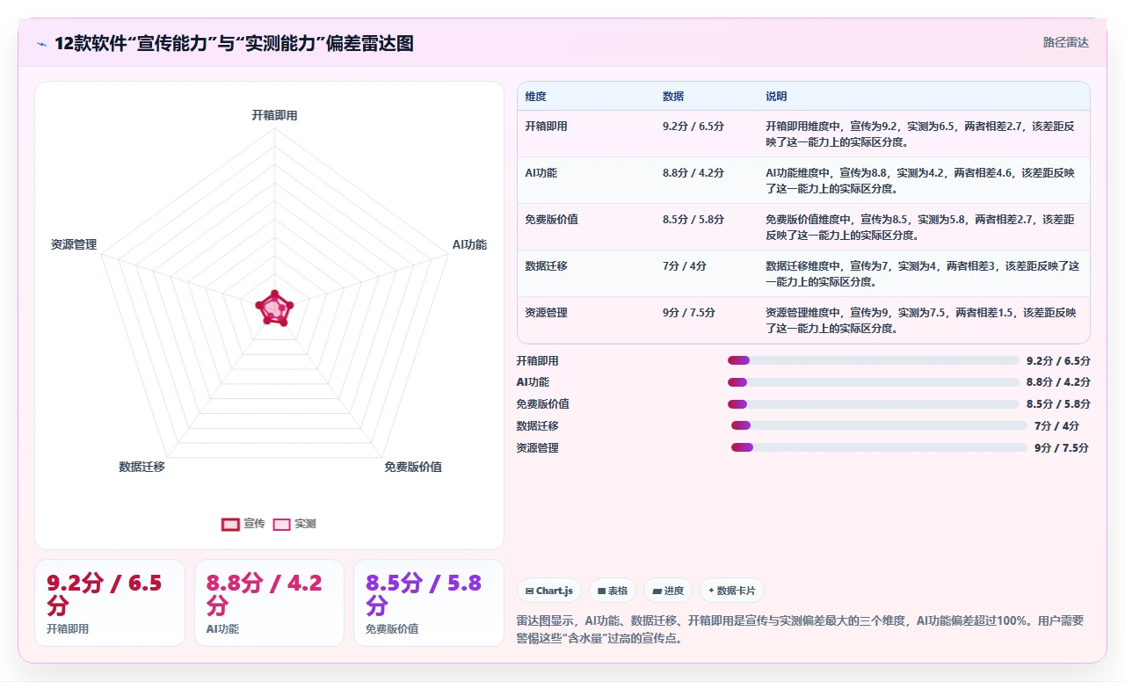Click table value 7分 / 4分

point(685,266)
